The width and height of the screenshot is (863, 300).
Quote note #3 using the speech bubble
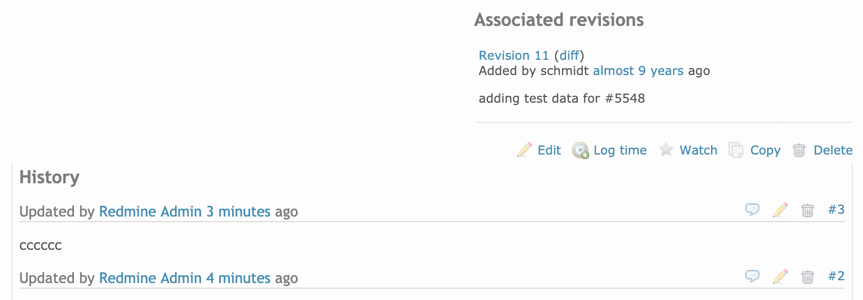pyautogui.click(x=752, y=210)
